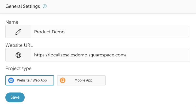This screenshot has height=108, width=196.
Task: Click empty space inside URL input
Action: (158, 55)
